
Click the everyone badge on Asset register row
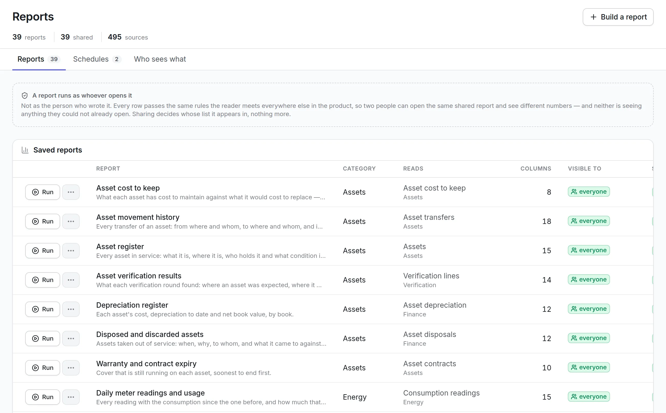click(589, 250)
